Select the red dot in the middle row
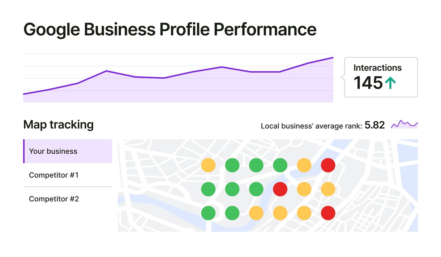Screen dimensions: 441x257 coord(280,189)
